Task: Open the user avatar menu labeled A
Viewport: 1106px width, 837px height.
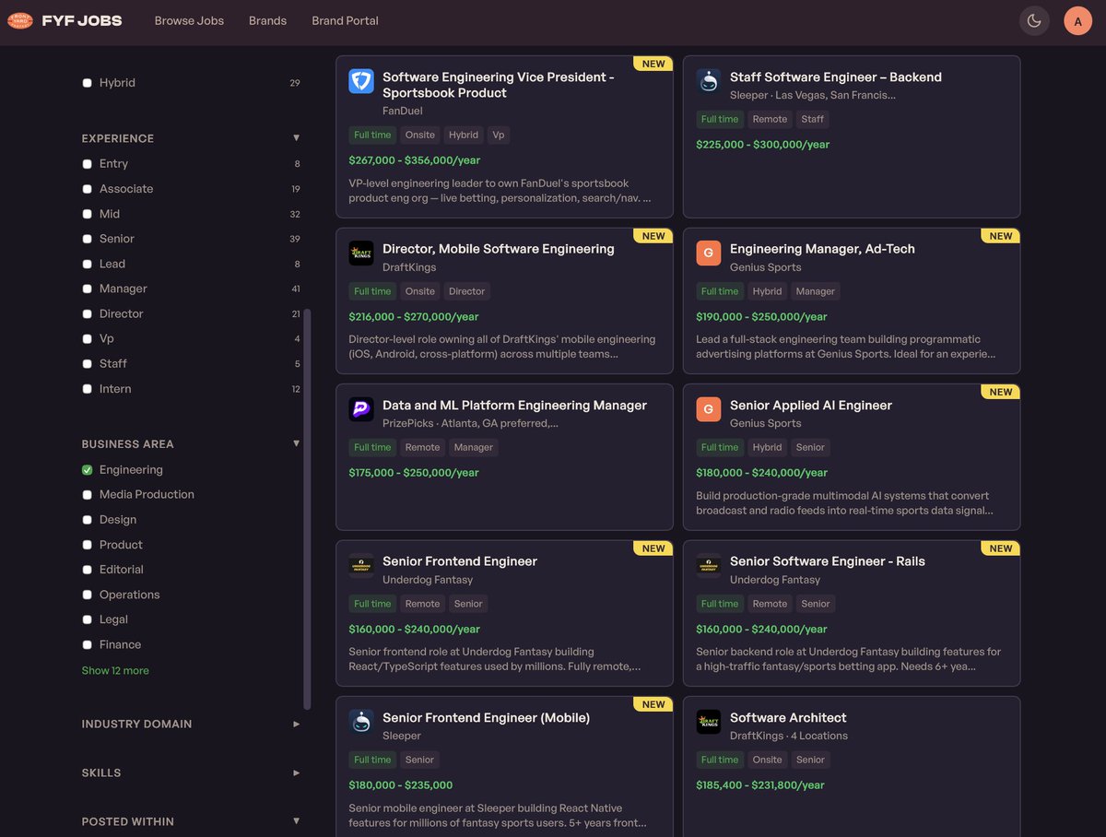Action: pyautogui.click(x=1078, y=21)
